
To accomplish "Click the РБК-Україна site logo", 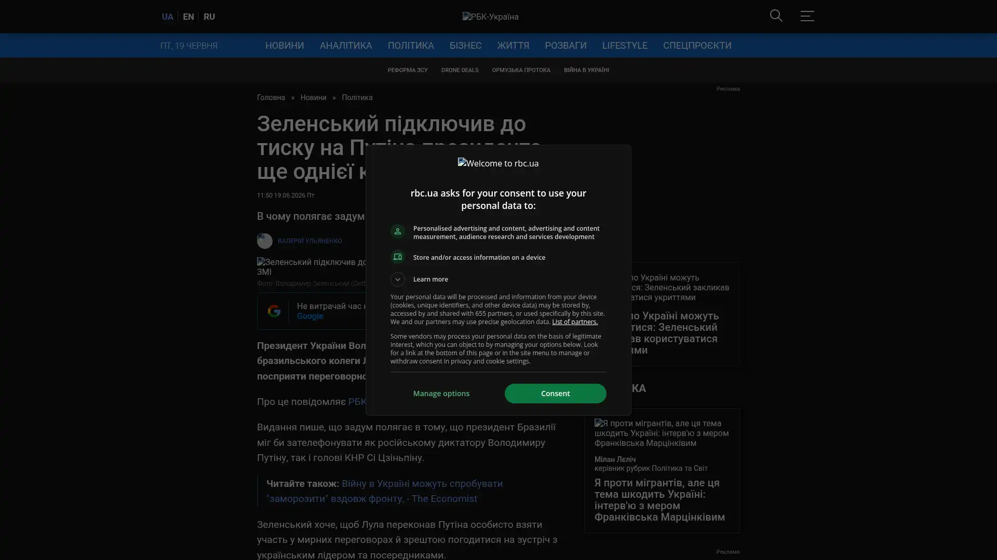I will pyautogui.click(x=490, y=17).
